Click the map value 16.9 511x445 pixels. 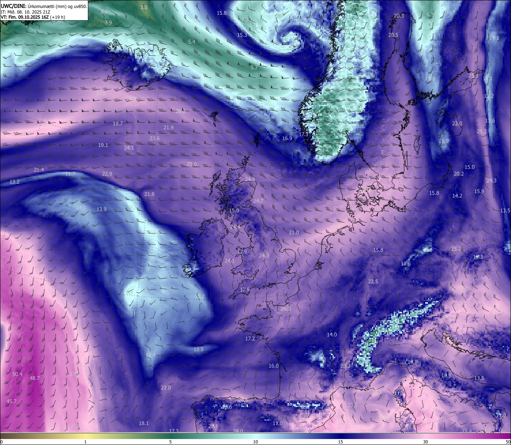click(x=287, y=138)
